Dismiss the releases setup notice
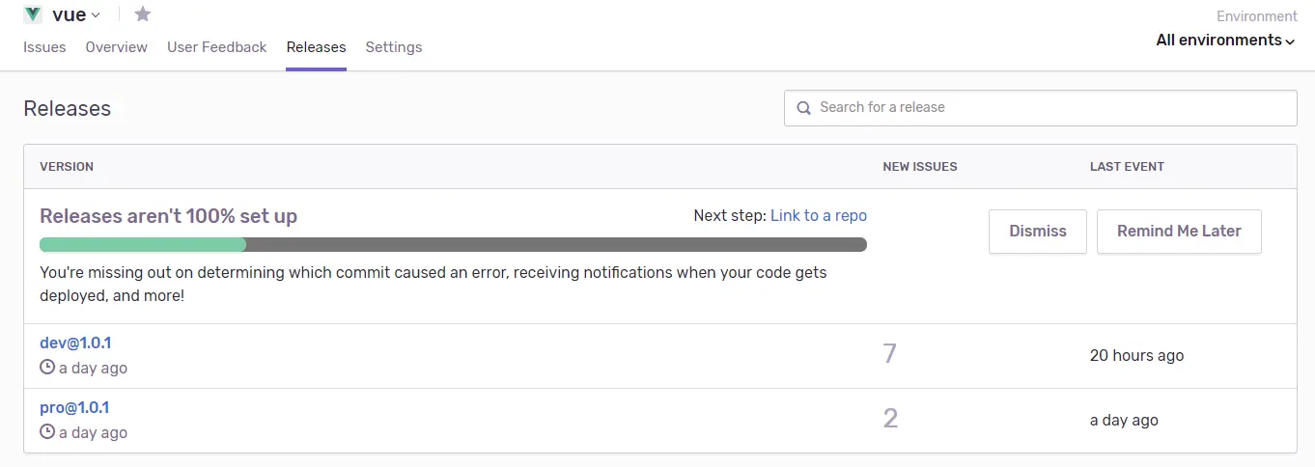Viewport: 1315px width, 467px height. click(1038, 232)
